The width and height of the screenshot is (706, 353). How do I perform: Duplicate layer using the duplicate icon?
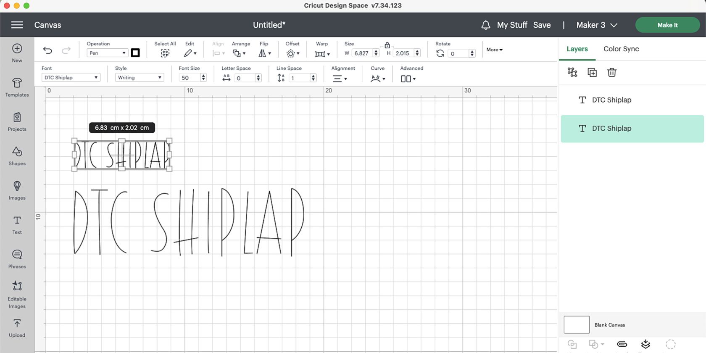tap(592, 72)
